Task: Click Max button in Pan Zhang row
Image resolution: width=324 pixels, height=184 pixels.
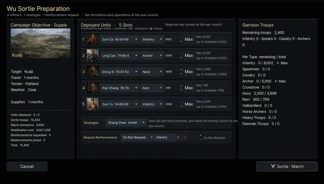Action: pyautogui.click(x=189, y=88)
